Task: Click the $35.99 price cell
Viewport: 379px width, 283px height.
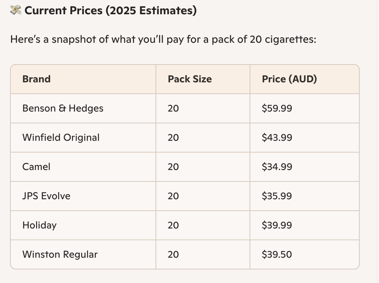Action: click(277, 196)
